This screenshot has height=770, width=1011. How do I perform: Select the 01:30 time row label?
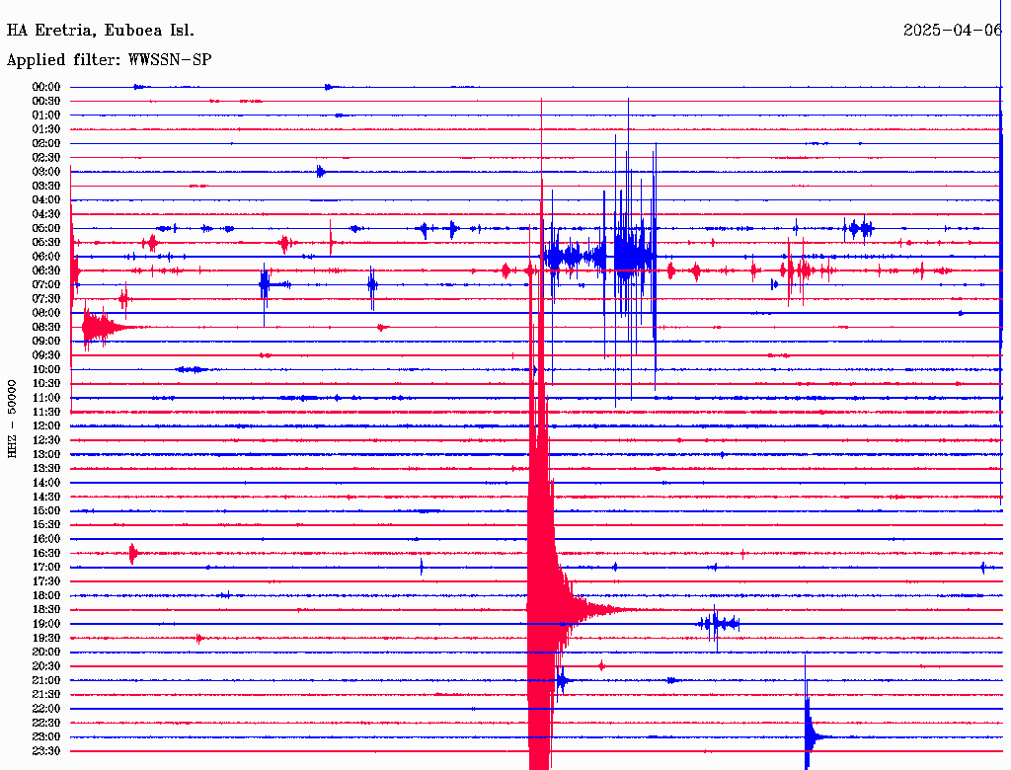pos(46,129)
